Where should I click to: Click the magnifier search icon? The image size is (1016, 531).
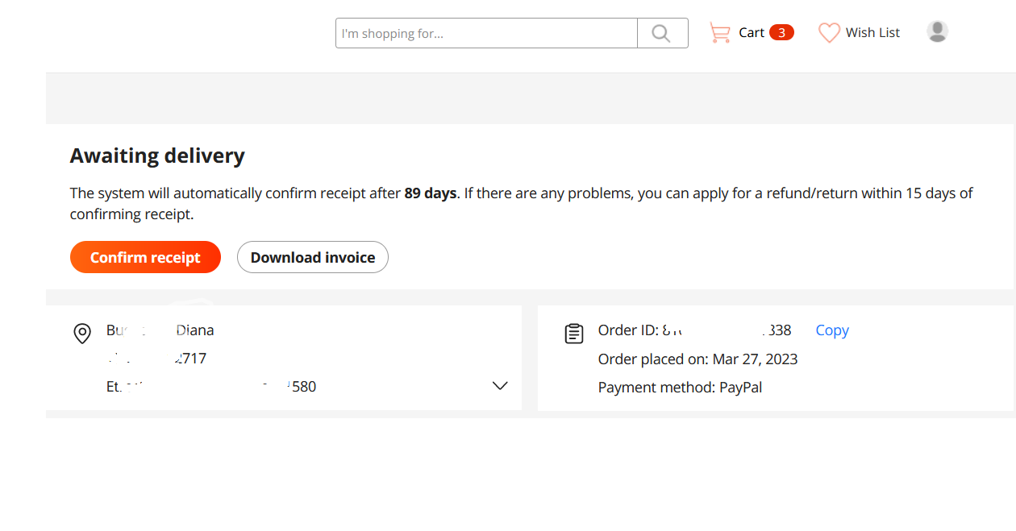click(661, 33)
